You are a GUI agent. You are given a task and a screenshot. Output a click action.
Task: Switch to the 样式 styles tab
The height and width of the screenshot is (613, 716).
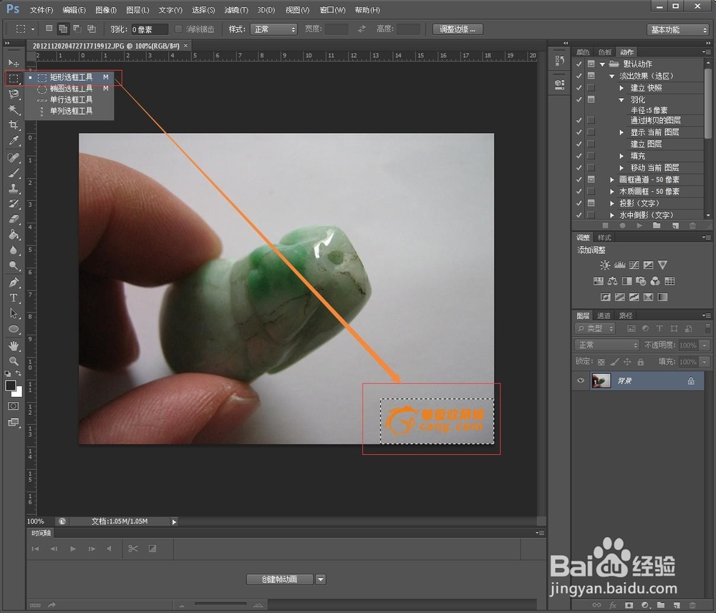[604, 237]
